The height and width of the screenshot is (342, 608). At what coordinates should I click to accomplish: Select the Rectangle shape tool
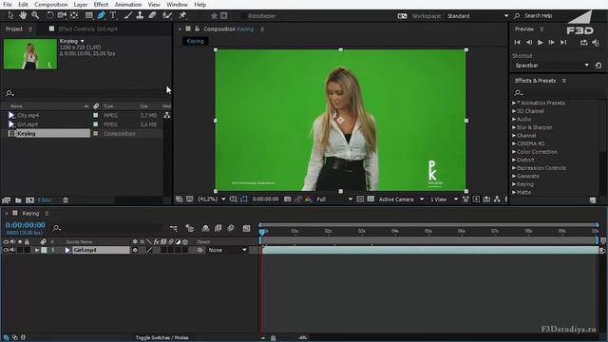89,15
